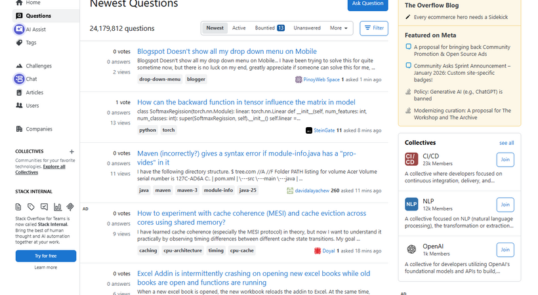Screen dimensions: 538x295
Task: Click Stack Internal checked-message icon
Action: (44, 207)
